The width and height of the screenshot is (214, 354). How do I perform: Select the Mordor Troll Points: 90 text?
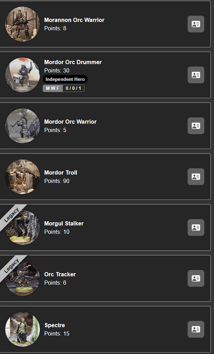point(57,181)
